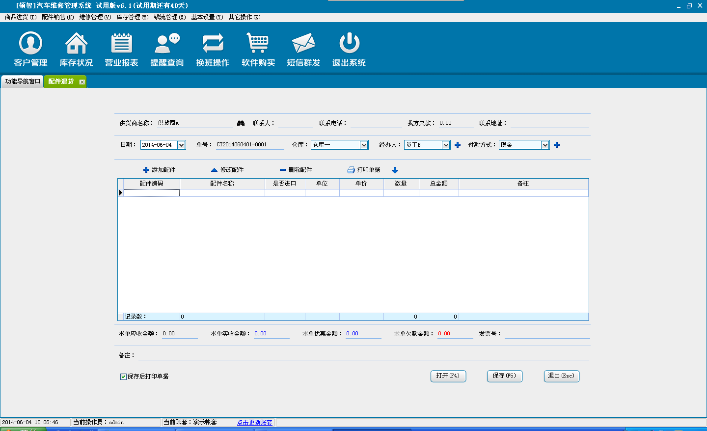Screen dimensions: 707x431
Task: Open the 营业报表 business report icon
Action: [x=121, y=44]
